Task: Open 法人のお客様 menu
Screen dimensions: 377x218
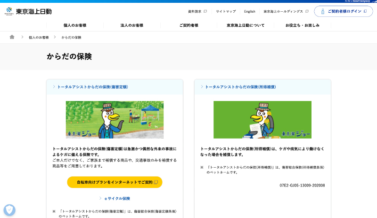Action: [132, 25]
